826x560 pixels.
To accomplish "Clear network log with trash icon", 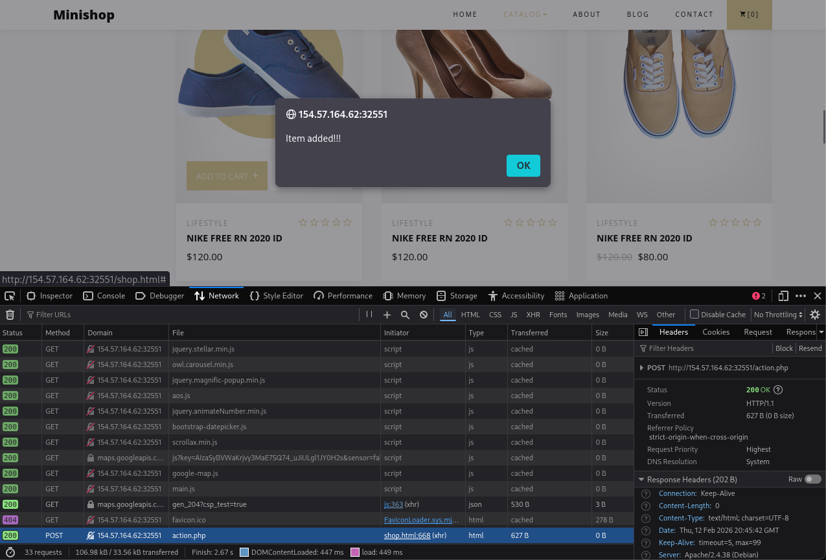I will point(10,315).
